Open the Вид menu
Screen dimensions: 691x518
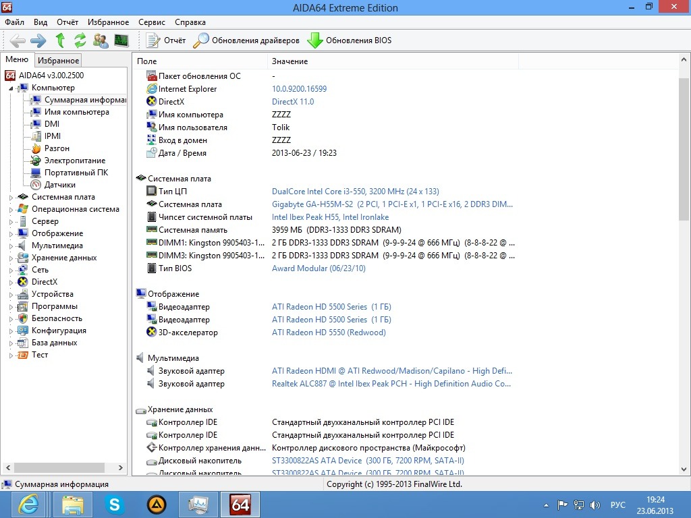pyautogui.click(x=40, y=22)
